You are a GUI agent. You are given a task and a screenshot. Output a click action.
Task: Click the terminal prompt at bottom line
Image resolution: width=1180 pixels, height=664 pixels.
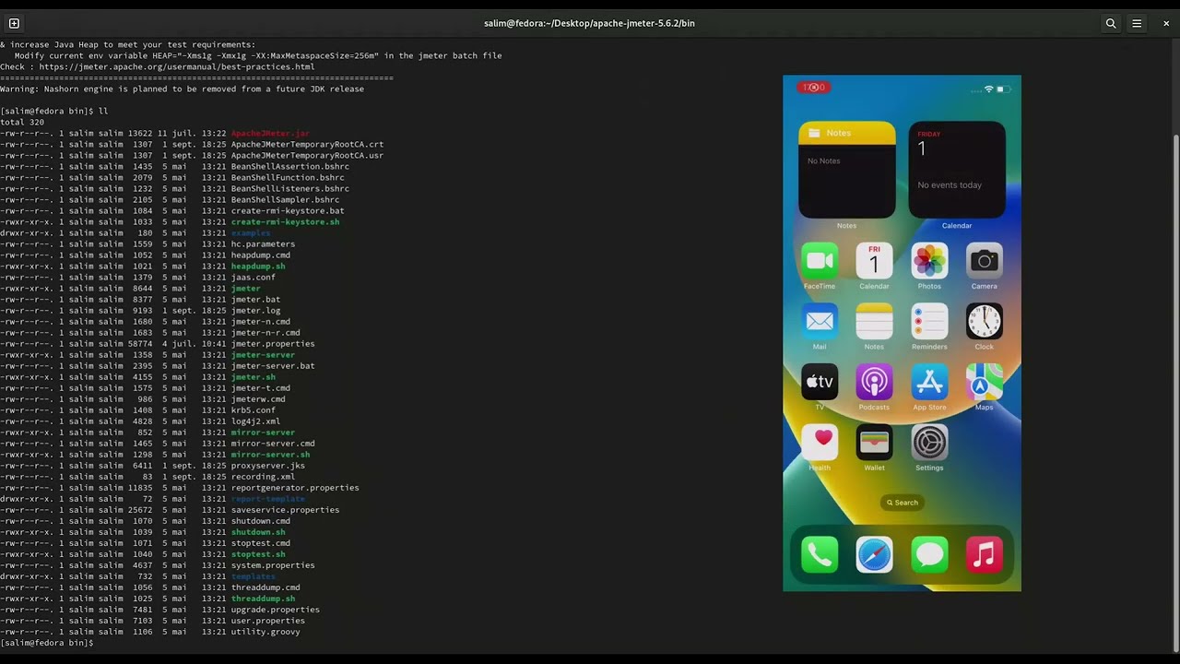47,643
